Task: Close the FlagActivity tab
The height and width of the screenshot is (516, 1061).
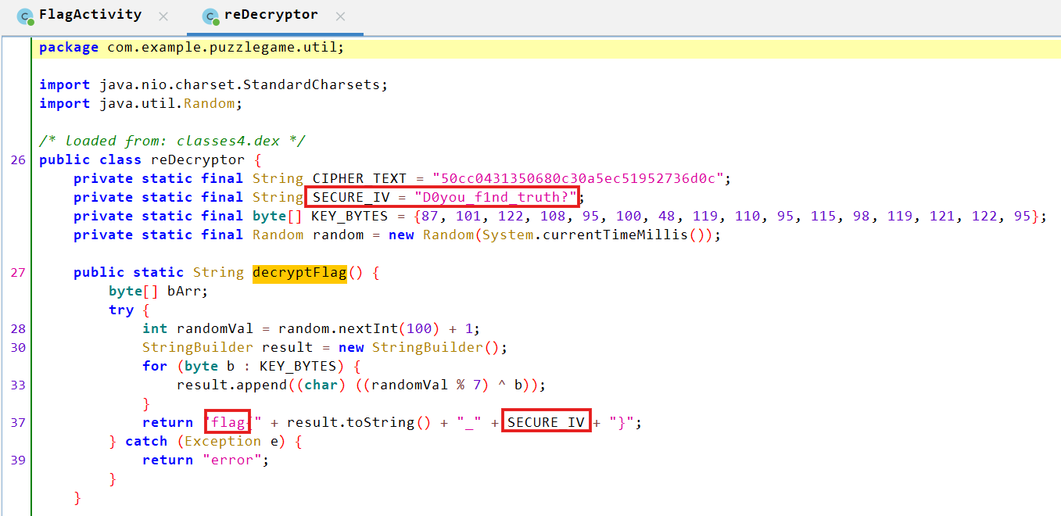Action: coord(163,16)
